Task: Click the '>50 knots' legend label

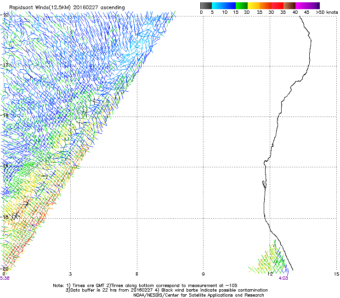Action: point(327,12)
